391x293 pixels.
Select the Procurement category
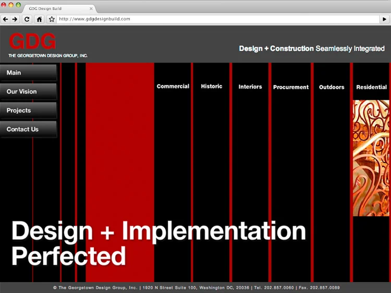291,87
